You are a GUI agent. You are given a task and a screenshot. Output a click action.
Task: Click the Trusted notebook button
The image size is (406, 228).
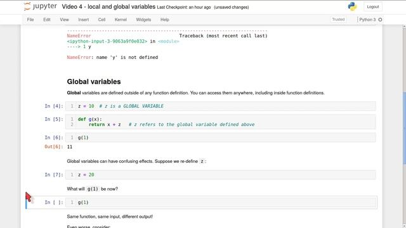[x=338, y=20]
